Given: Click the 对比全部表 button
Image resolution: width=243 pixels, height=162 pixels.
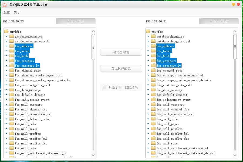Looking at the screenshot, I should [x=121, y=52].
